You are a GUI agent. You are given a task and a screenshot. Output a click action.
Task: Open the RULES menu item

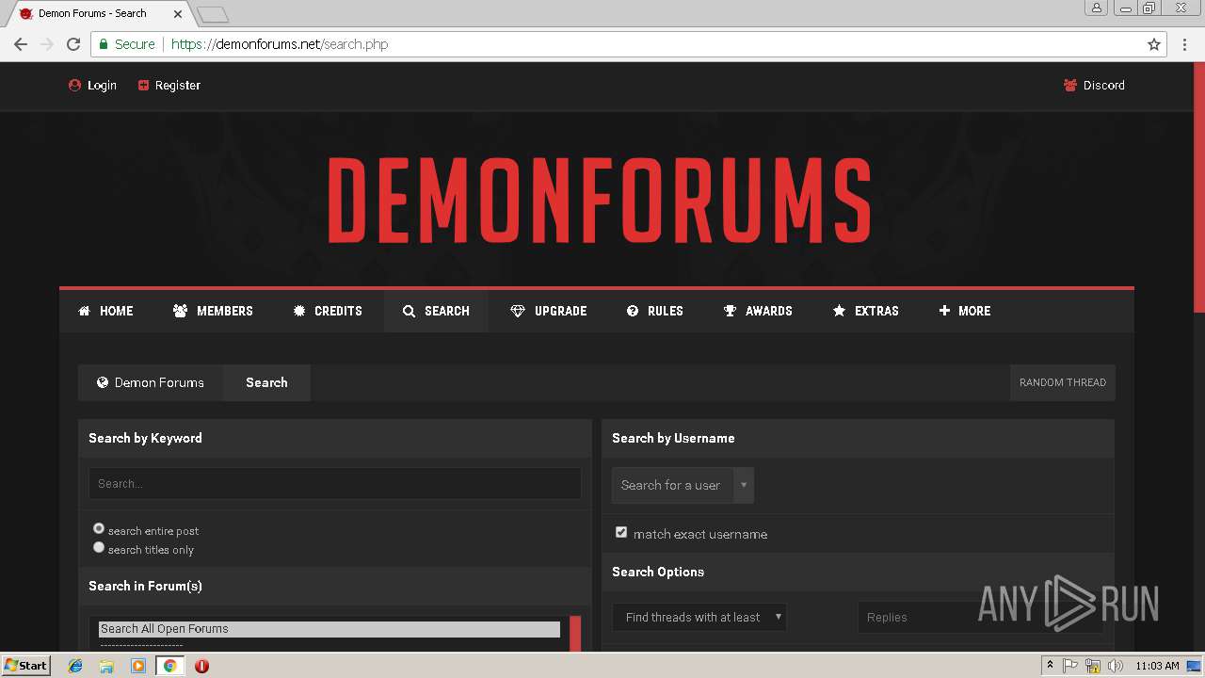click(x=655, y=311)
